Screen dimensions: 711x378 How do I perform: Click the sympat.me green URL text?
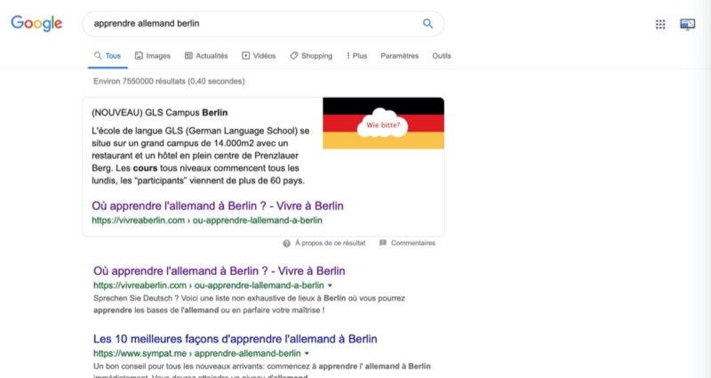pyautogui.click(x=196, y=353)
